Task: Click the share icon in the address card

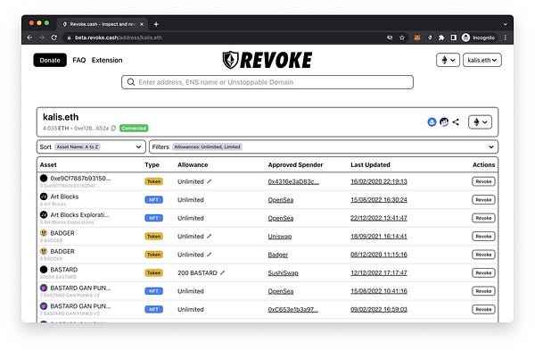Action: tap(456, 122)
